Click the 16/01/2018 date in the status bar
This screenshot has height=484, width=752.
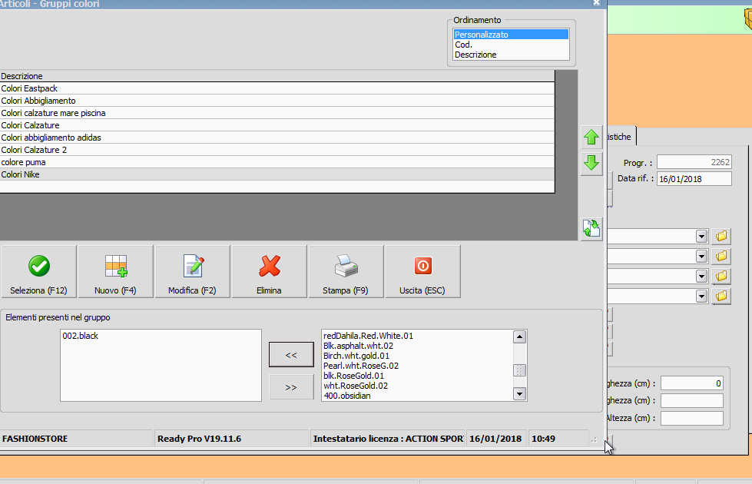[x=496, y=439]
